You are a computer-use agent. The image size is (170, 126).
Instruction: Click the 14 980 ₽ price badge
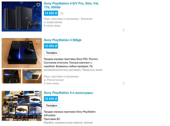51,13
